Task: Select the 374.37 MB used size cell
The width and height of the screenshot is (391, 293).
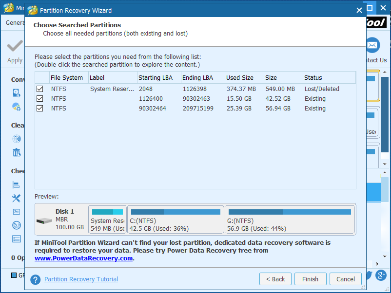Action: 241,89
